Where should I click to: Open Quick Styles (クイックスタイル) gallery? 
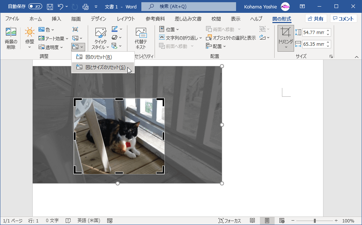[100, 33]
